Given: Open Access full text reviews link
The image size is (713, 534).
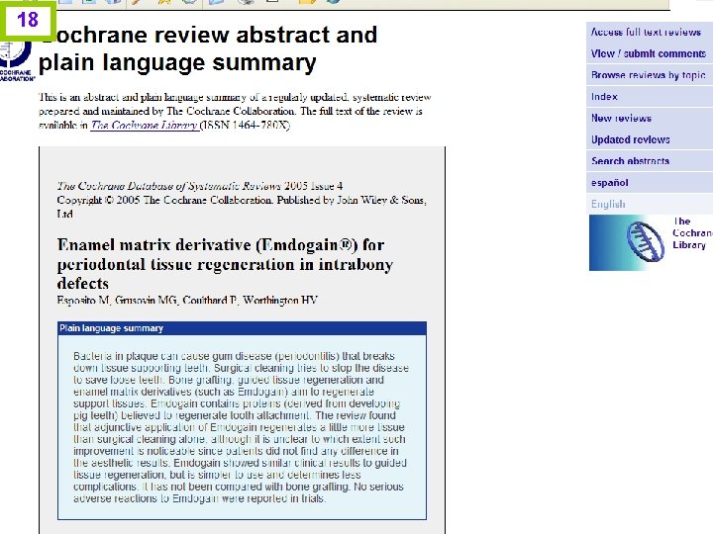Looking at the screenshot, I should point(646,33).
